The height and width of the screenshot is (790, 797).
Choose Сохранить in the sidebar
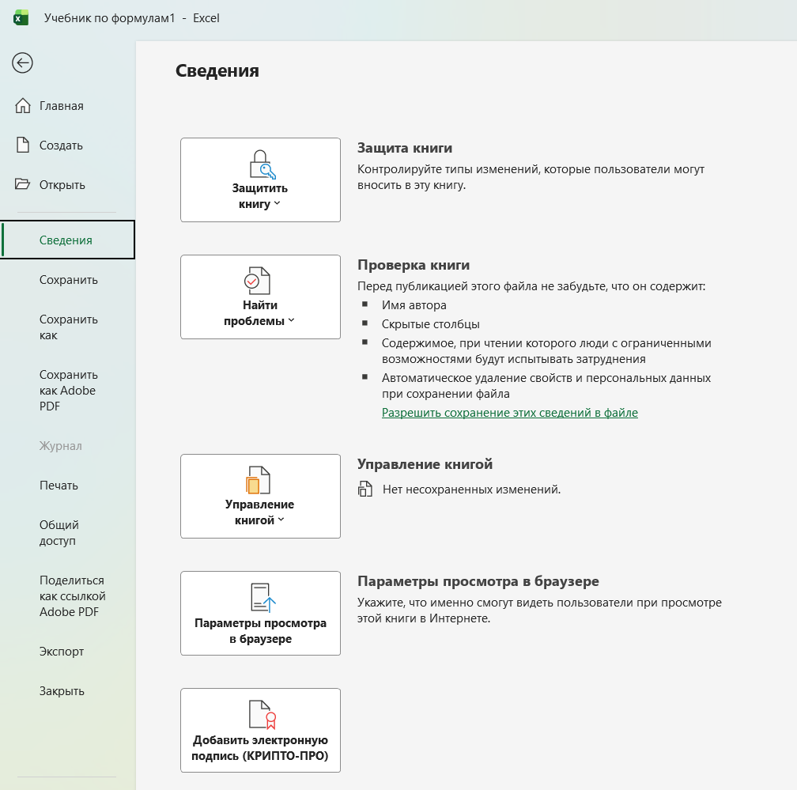pyautogui.click(x=68, y=280)
